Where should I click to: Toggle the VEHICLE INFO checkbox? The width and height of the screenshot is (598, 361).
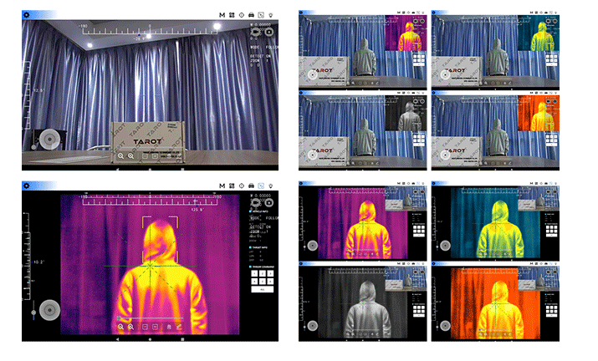point(251,211)
